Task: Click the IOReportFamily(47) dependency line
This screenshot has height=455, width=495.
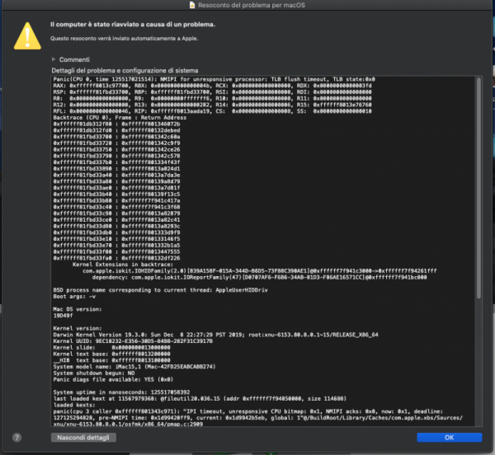Action: pyautogui.click(x=260, y=277)
